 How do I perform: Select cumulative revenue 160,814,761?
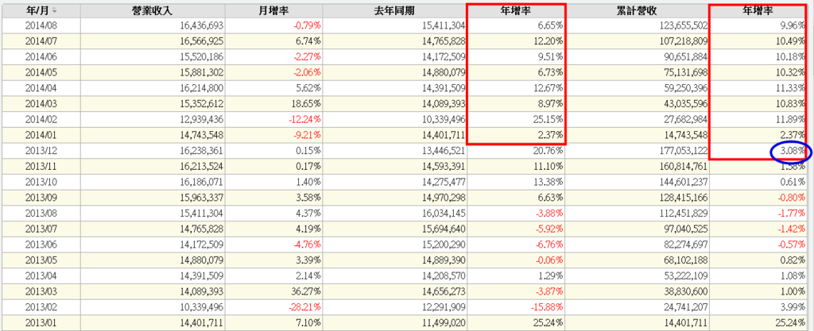[x=683, y=167]
